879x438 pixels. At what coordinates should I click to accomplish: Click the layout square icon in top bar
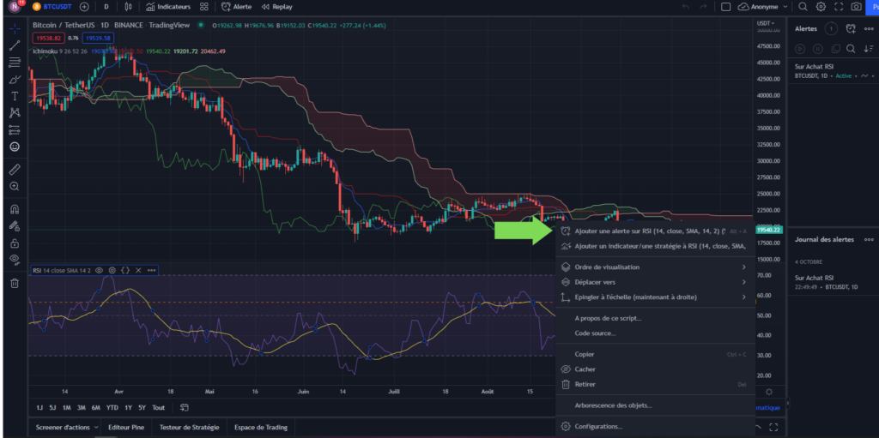[726, 7]
